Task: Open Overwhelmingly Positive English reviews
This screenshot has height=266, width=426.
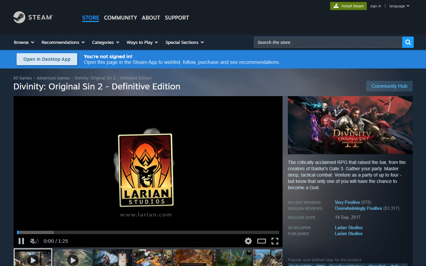Action: (358, 208)
